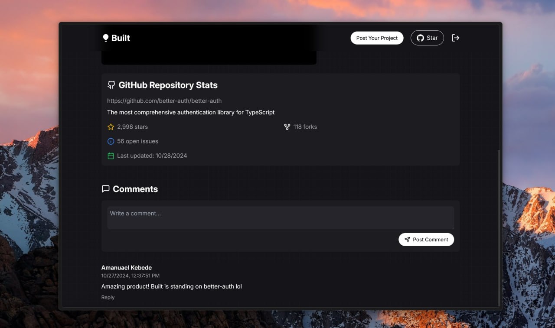The width and height of the screenshot is (555, 328).
Task: Click the blue open issues info icon
Action: click(x=111, y=141)
